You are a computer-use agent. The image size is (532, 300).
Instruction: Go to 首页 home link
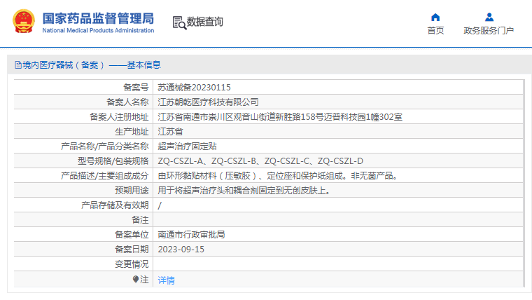click(435, 31)
